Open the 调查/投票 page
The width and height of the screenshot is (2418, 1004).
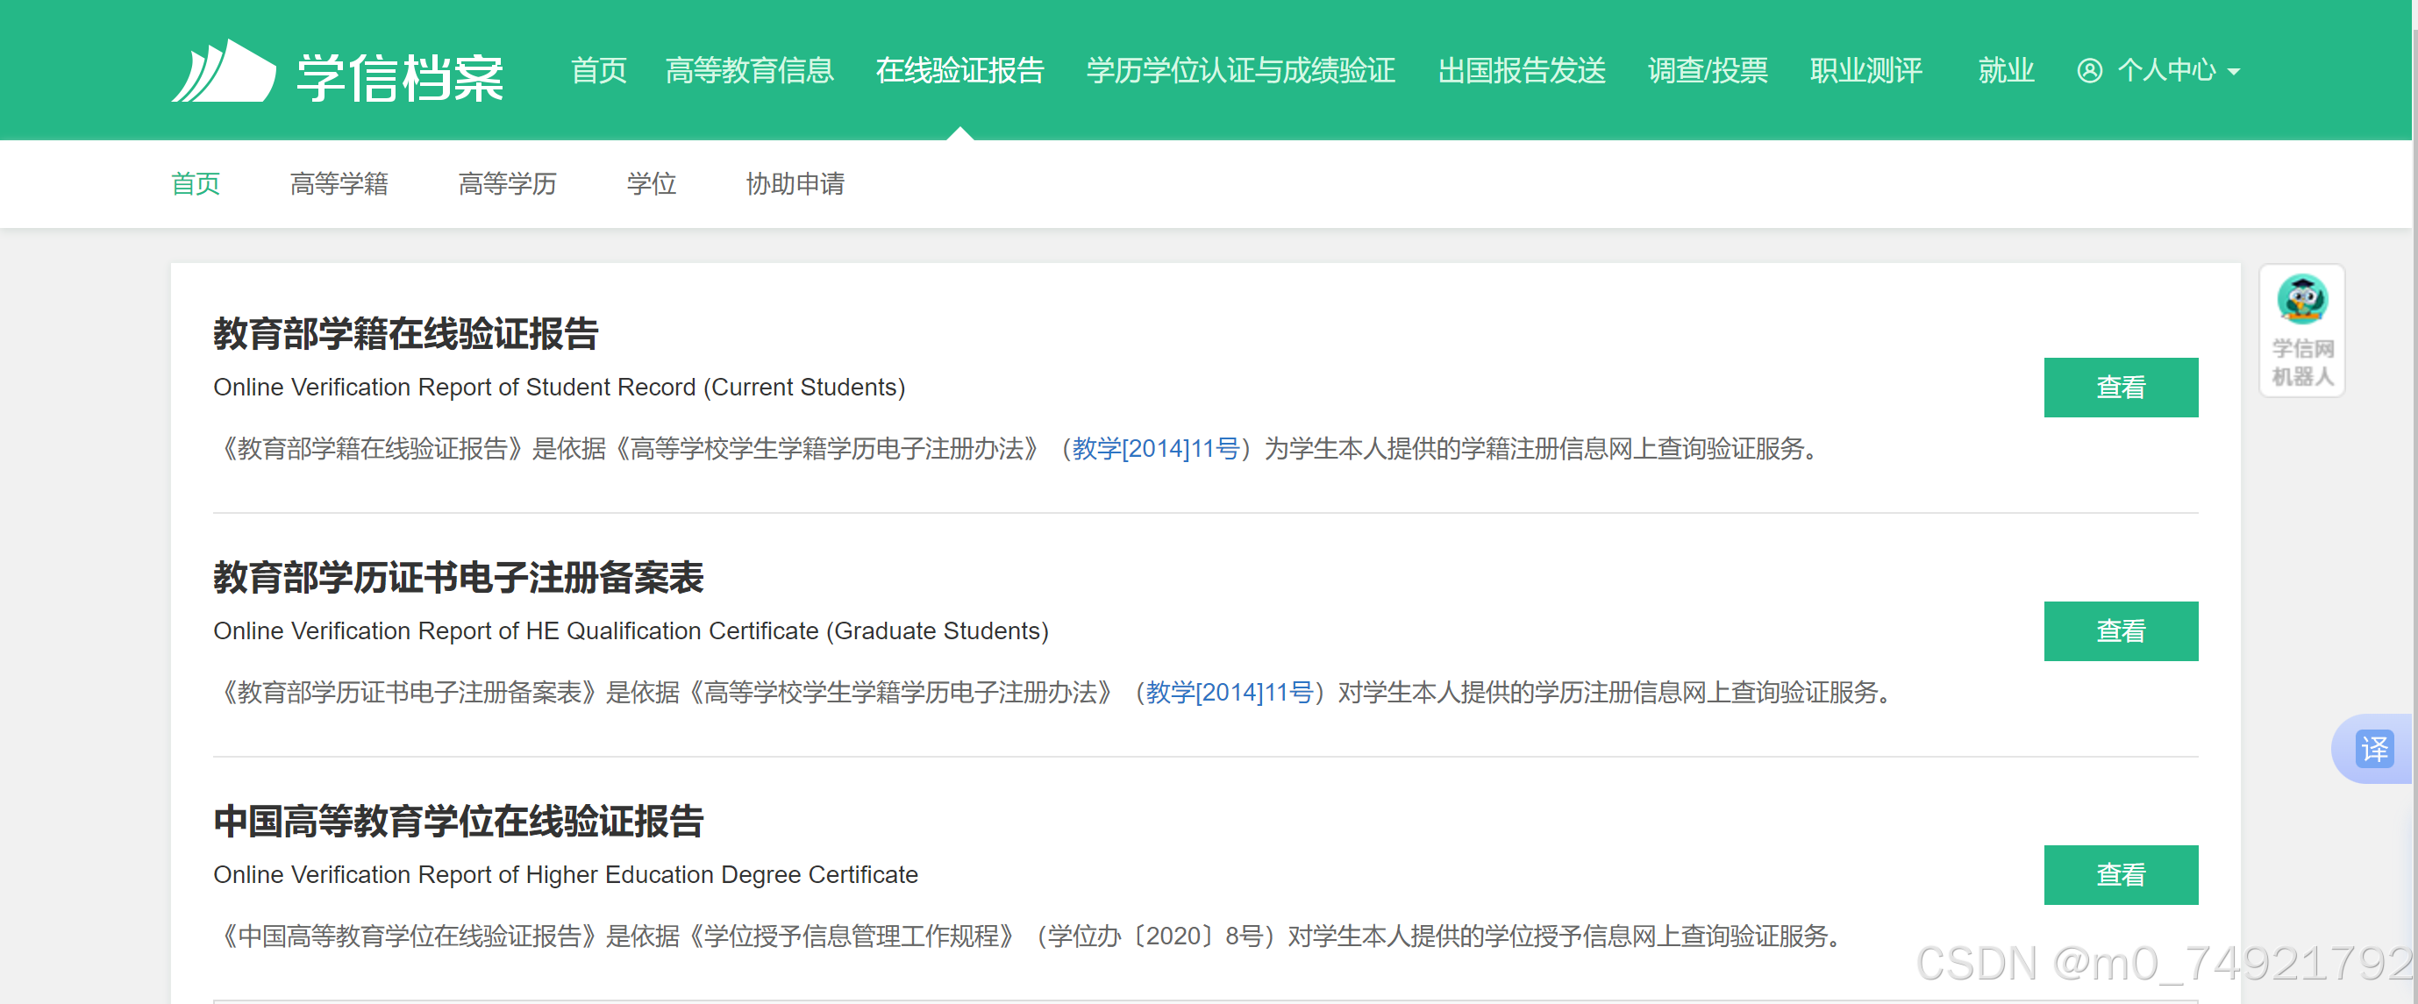point(1707,71)
